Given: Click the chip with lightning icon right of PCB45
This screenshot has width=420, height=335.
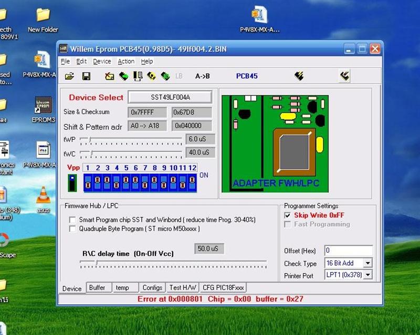Looking at the screenshot, I should pyautogui.click(x=299, y=76).
